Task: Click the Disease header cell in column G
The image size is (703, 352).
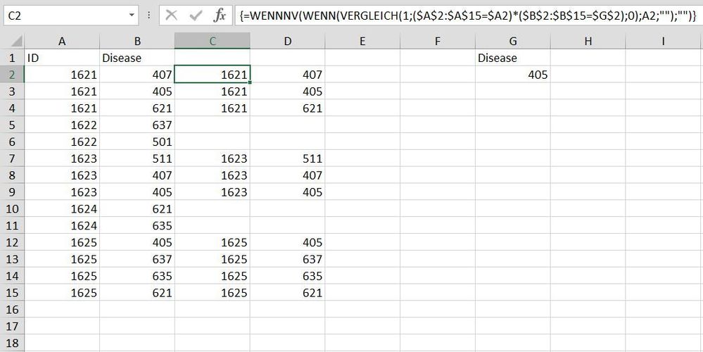Action: [x=513, y=58]
